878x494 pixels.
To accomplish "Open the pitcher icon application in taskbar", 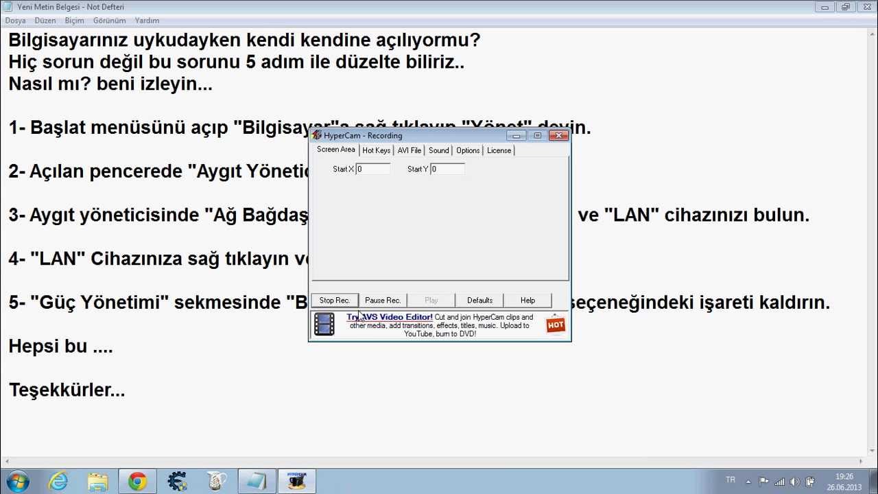I will tap(217, 482).
